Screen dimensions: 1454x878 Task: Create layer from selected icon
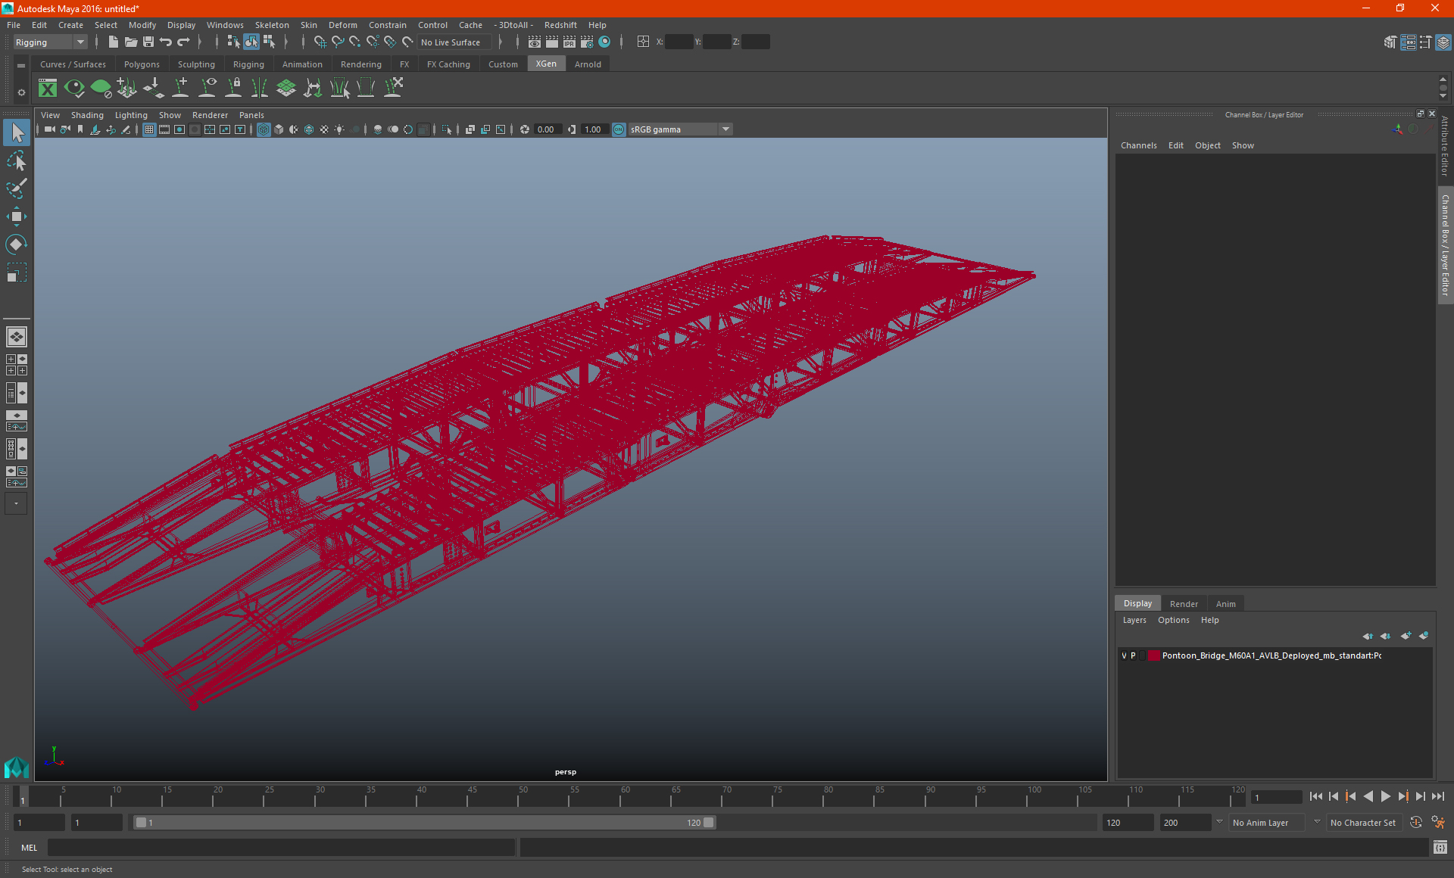1424,636
